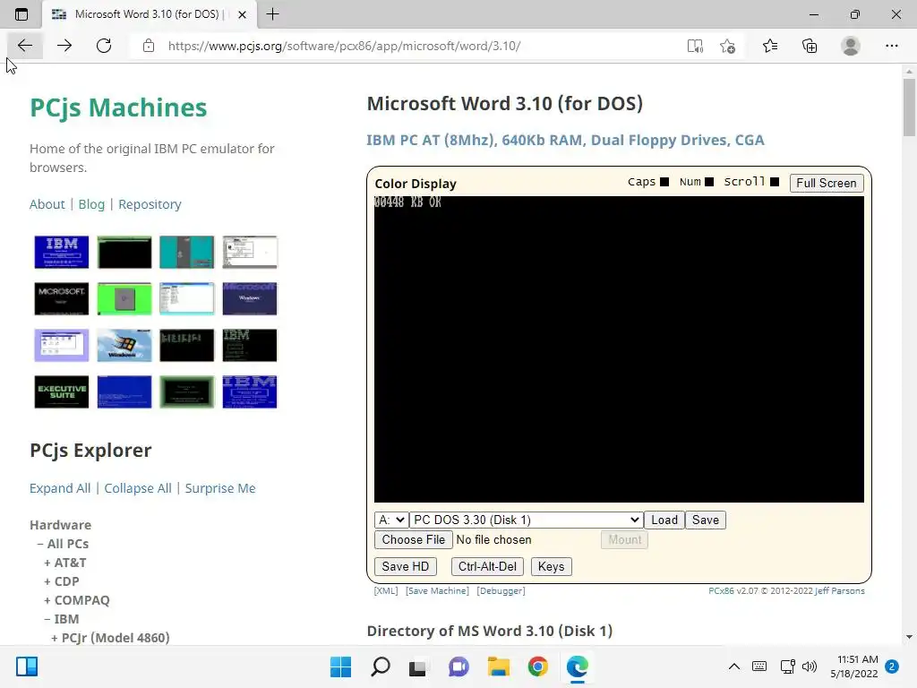
Task: Open the touch keyboard tray icon
Action: click(759, 666)
